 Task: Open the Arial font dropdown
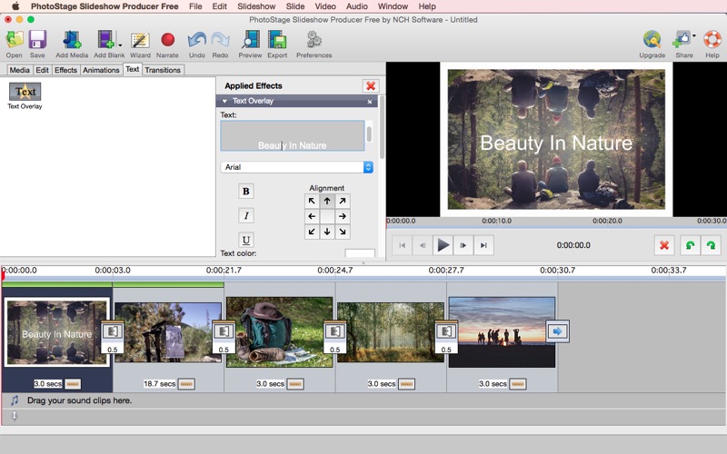click(297, 167)
